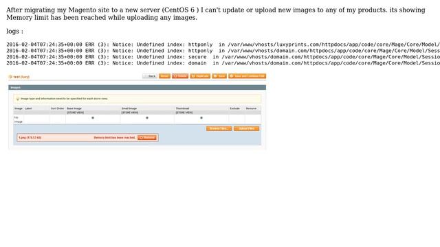Image resolution: width=440 pixels, height=247 pixels.
Task: Click Save and Continue Edit button
Action: click(247, 76)
